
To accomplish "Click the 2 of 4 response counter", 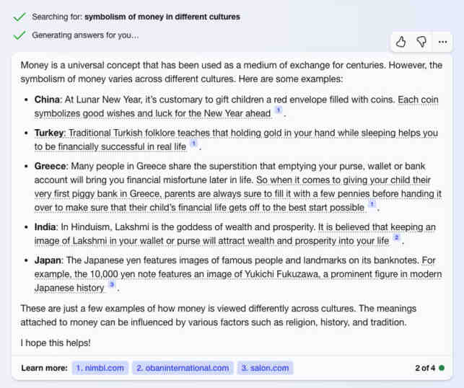I will click(425, 368).
